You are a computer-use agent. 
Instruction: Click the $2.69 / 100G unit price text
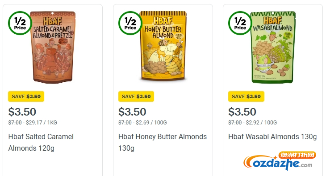tap(151, 123)
